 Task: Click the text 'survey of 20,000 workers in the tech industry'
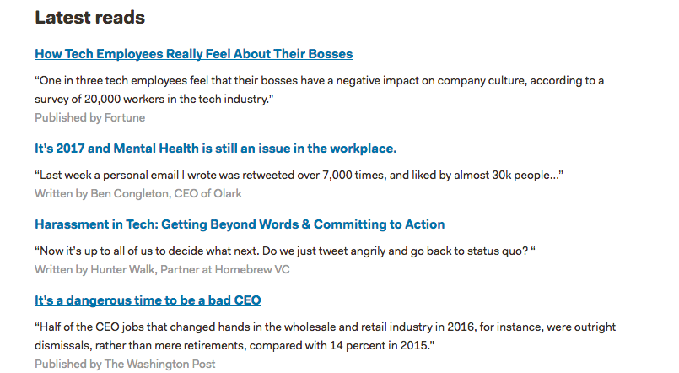click(x=152, y=100)
